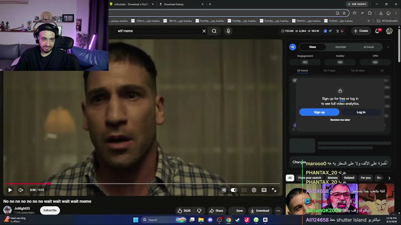Like the video with 362K likes
This screenshot has height=225, width=401.
tap(184, 211)
